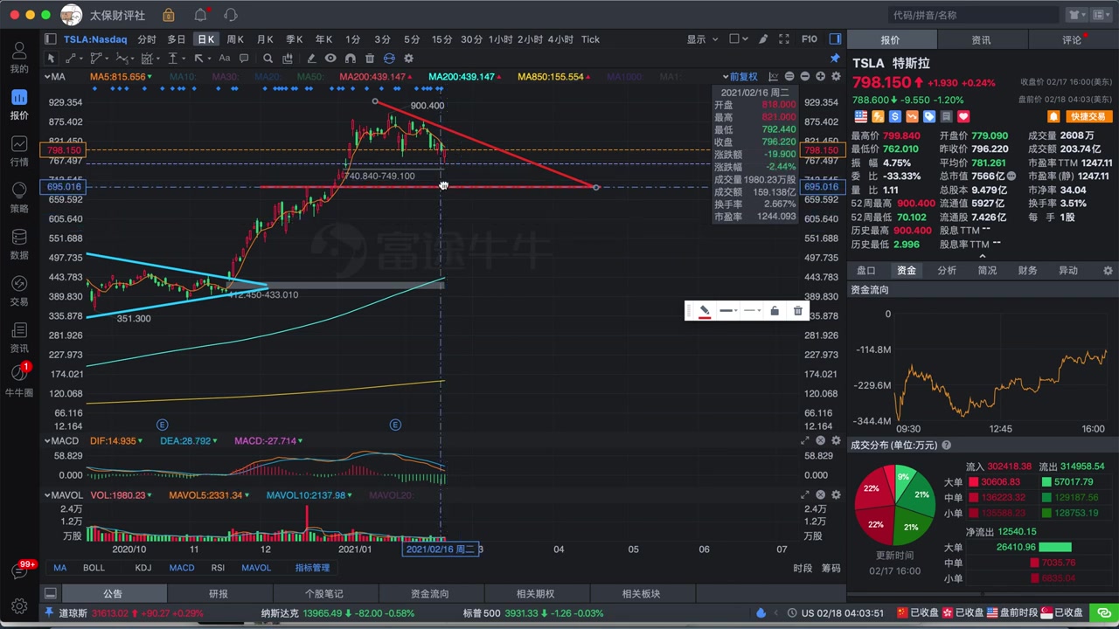Click the Aa text annotation tool
The height and width of the screenshot is (629, 1119).
pyautogui.click(x=225, y=59)
